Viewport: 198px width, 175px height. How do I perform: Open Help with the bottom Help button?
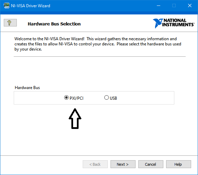178,164
